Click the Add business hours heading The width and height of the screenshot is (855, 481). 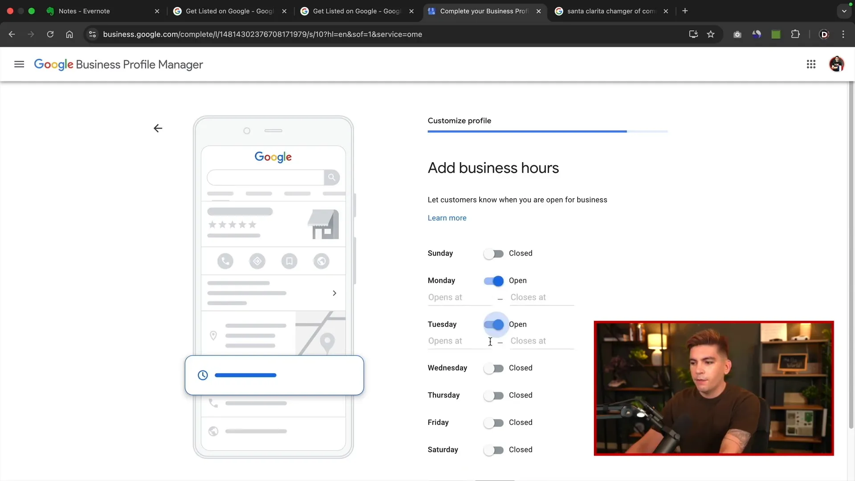point(493,168)
